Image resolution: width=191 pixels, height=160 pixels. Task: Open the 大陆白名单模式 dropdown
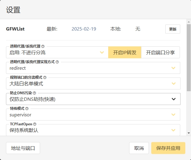(x=93, y=84)
